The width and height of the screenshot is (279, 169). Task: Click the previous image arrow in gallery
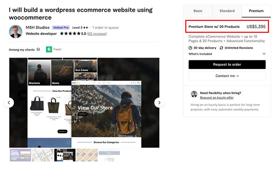point(9,102)
